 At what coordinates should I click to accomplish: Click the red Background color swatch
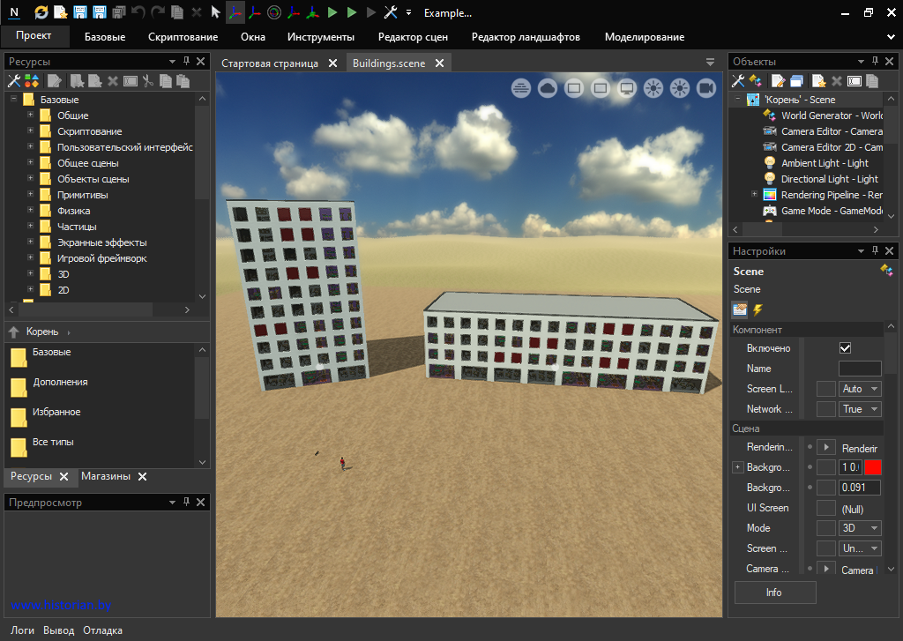tap(873, 467)
